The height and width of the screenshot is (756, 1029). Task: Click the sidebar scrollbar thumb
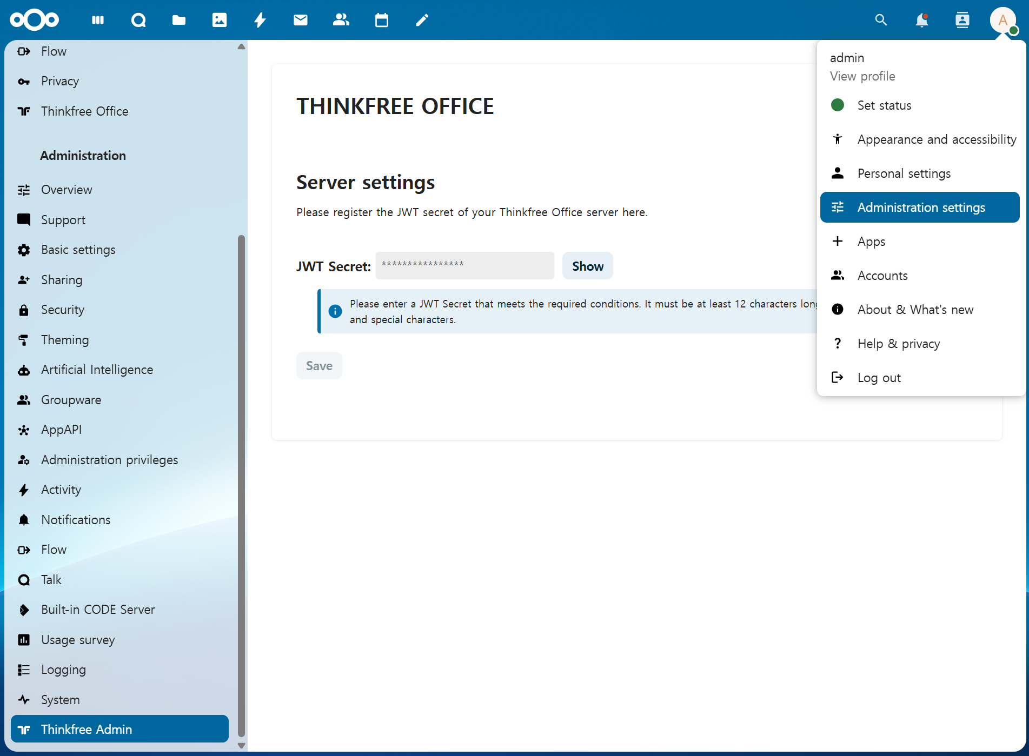click(241, 486)
